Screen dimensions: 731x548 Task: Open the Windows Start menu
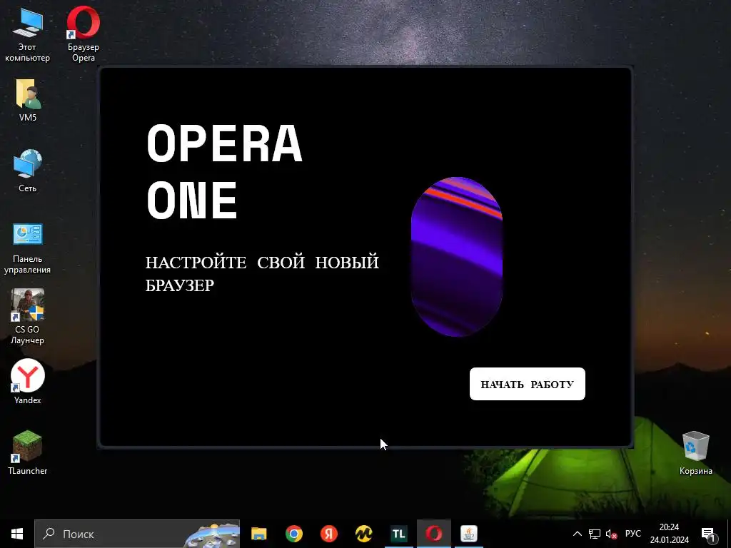click(17, 534)
